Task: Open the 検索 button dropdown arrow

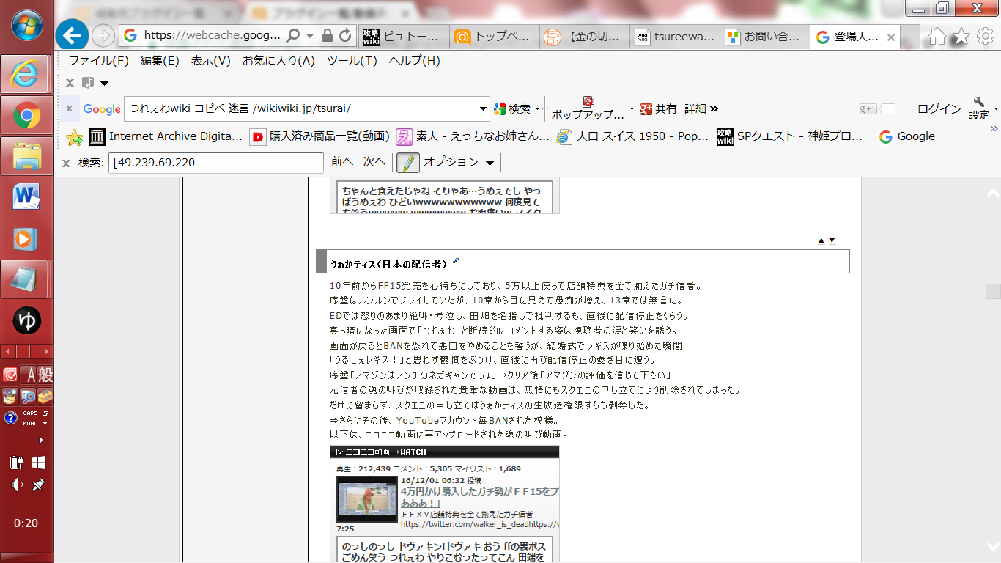Action: click(537, 108)
